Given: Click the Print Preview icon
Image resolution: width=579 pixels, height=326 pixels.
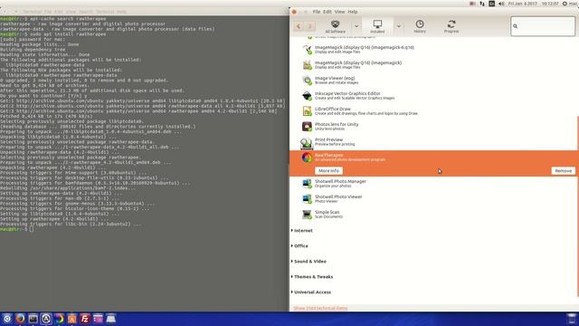Looking at the screenshot, I should pyautogui.click(x=307, y=142).
